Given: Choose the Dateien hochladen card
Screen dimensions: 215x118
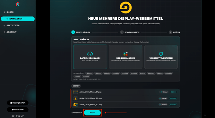Looking at the screenshot, I should 90,57.
